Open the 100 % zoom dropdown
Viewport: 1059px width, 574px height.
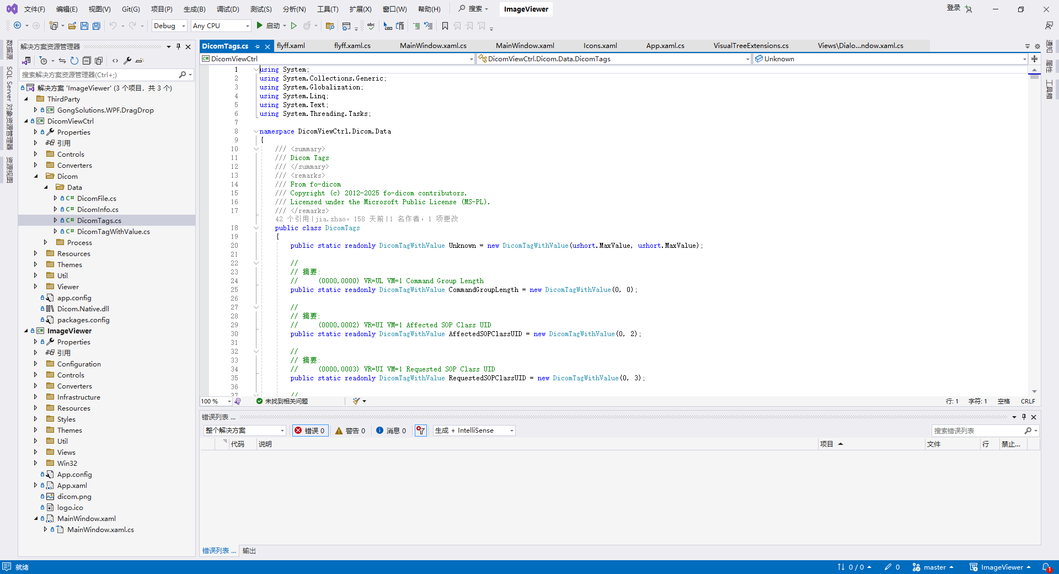point(216,401)
